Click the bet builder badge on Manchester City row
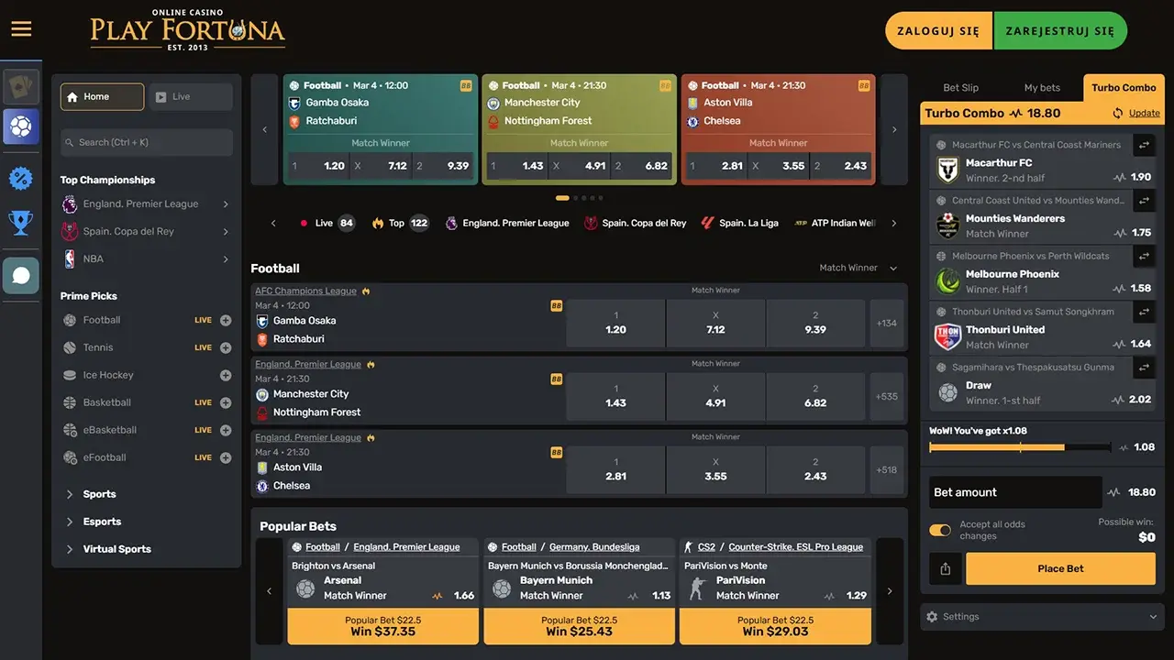Screen dimensions: 1174x660 556,379
